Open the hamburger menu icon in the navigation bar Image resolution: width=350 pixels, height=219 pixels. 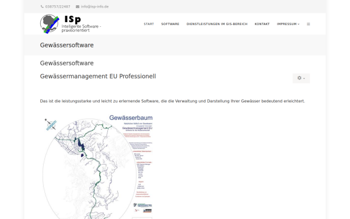click(308, 24)
